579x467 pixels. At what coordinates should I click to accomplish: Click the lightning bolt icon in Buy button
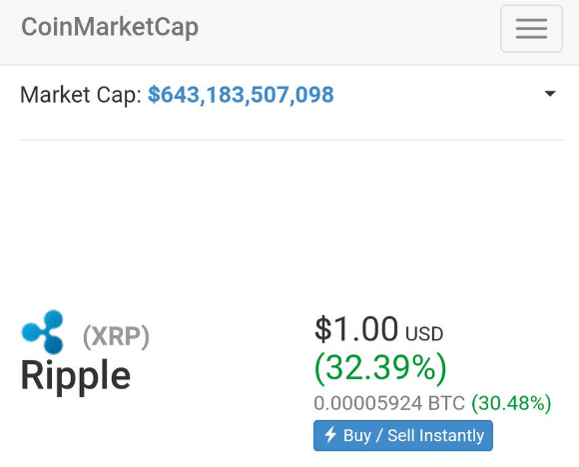point(330,434)
